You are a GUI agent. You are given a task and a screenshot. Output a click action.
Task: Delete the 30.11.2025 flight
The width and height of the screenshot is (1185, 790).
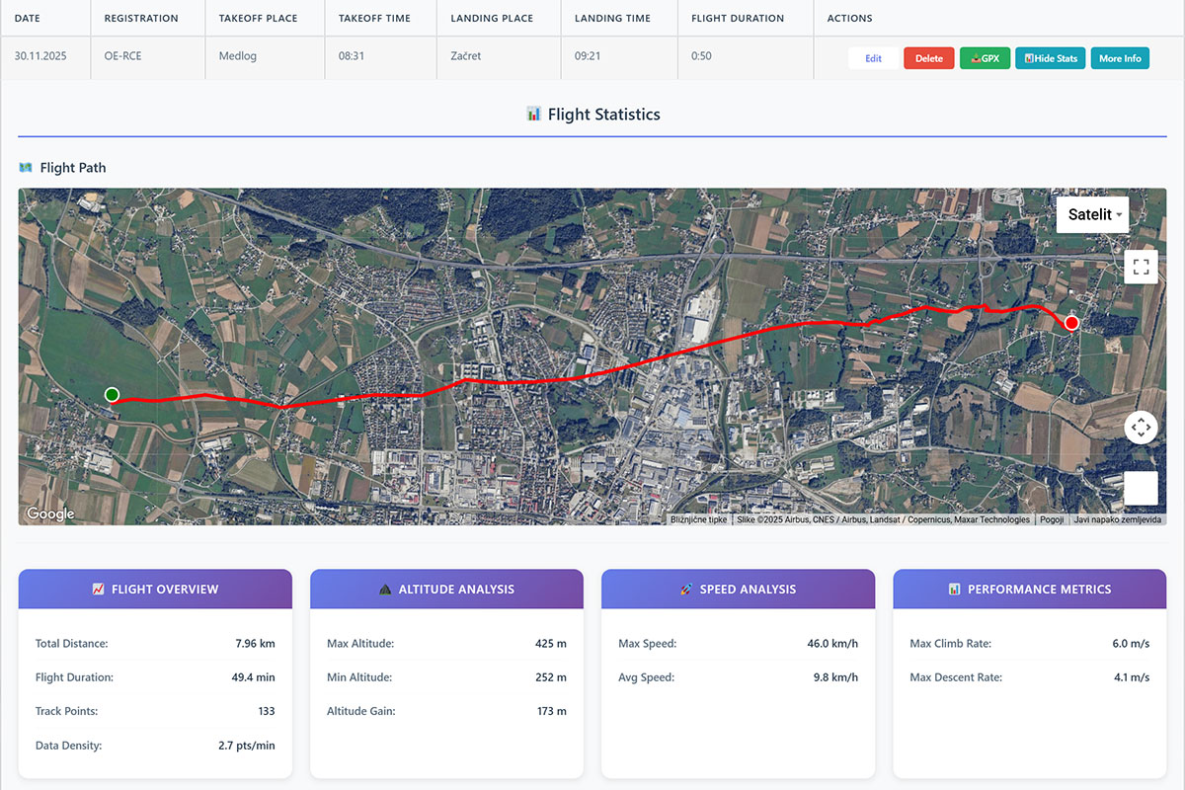928,58
